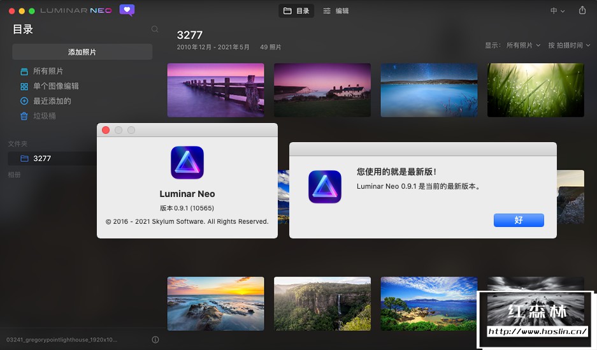Open the catalog search magnifier
This screenshot has width=597, height=350.
click(x=155, y=29)
